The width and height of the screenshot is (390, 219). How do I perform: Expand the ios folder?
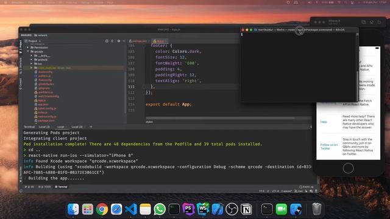[31, 63]
